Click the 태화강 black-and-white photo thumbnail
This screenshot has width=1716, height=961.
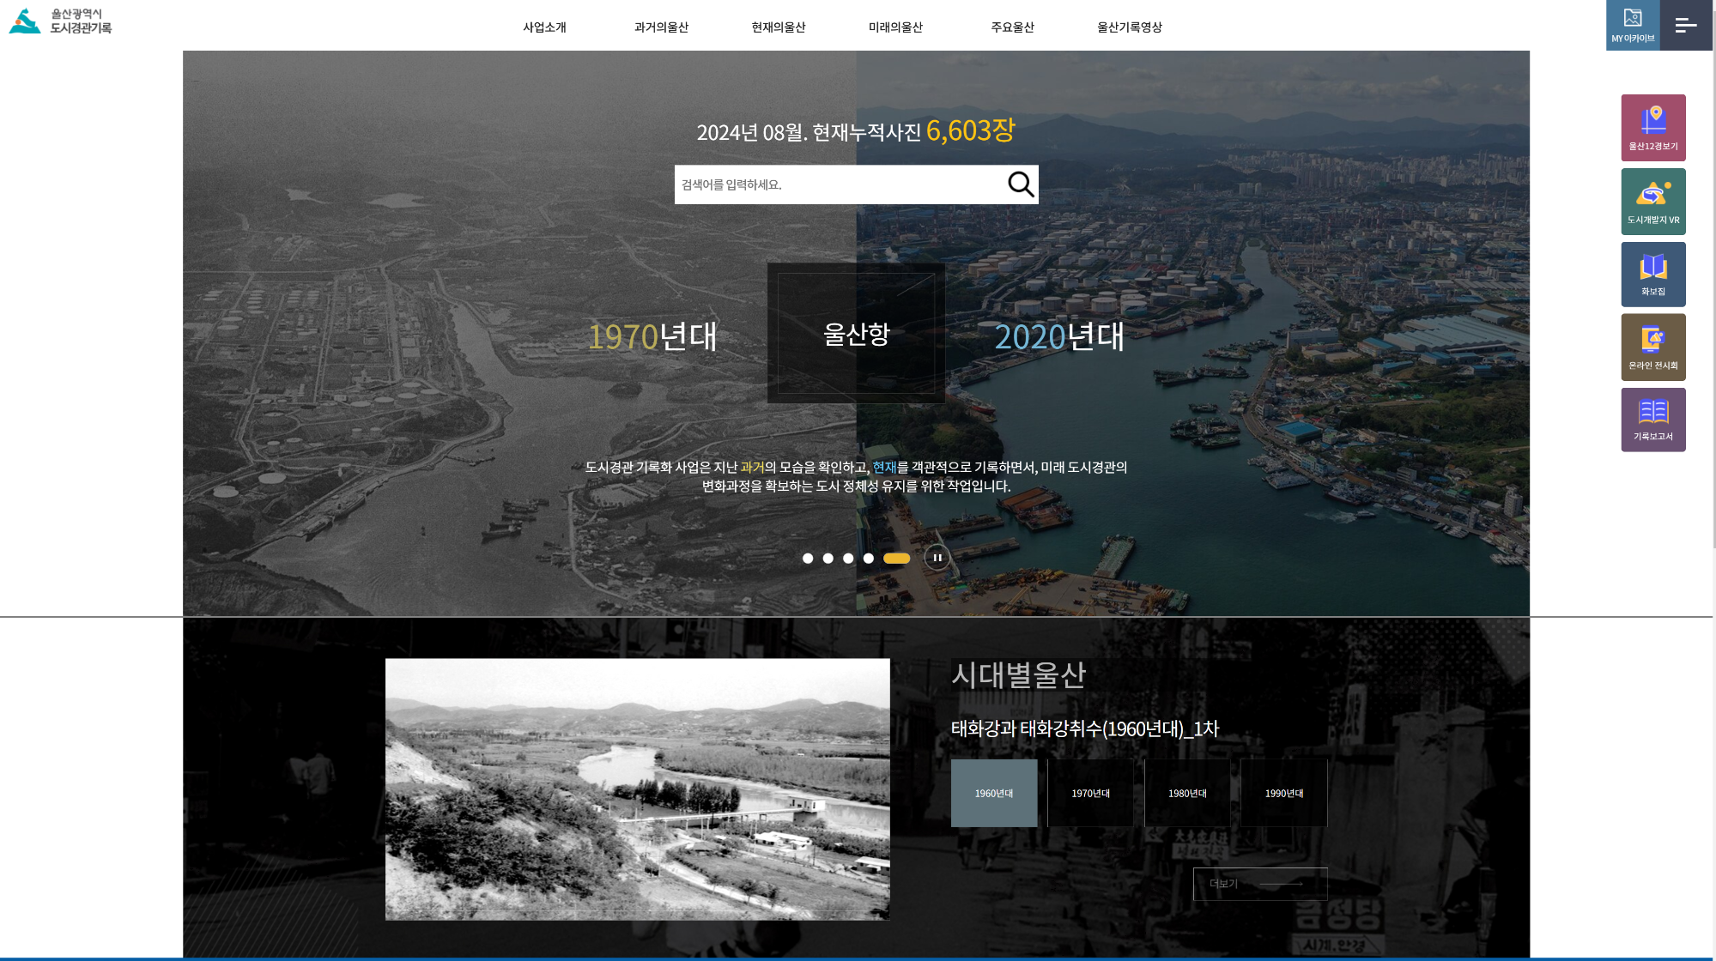[637, 789]
